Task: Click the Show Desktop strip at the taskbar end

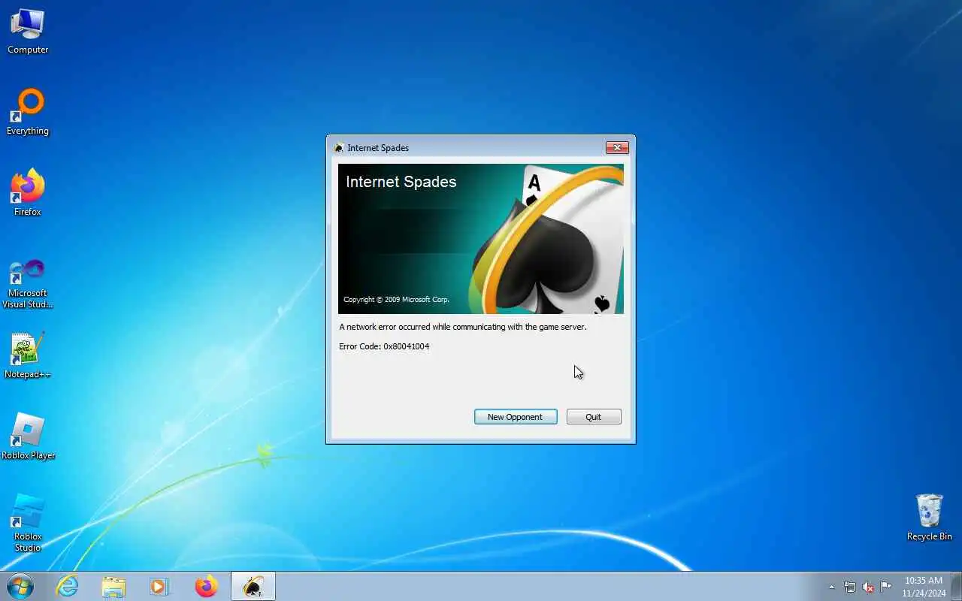Action: (x=957, y=586)
